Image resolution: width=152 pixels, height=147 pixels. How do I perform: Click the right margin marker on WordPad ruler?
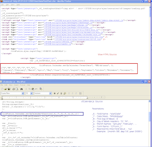(x=87, y=97)
